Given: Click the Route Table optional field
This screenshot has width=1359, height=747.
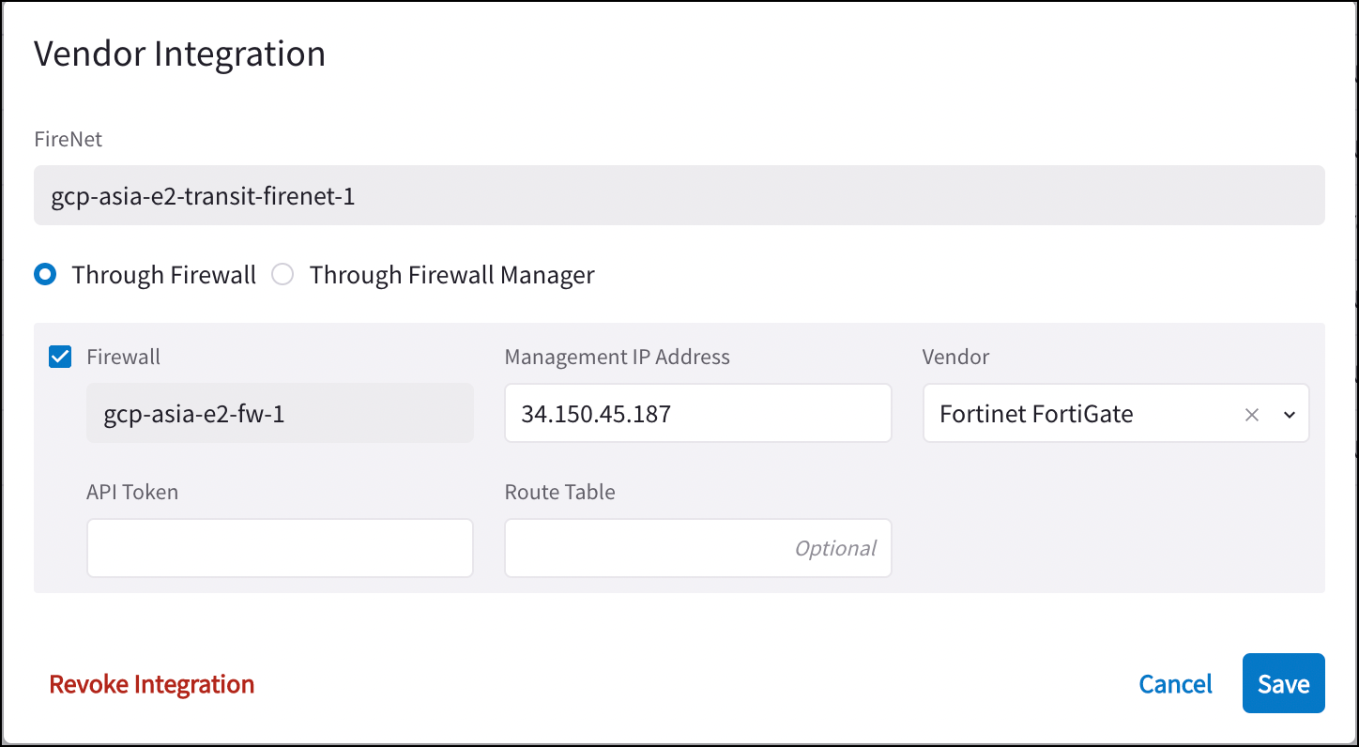Looking at the screenshot, I should (x=697, y=547).
